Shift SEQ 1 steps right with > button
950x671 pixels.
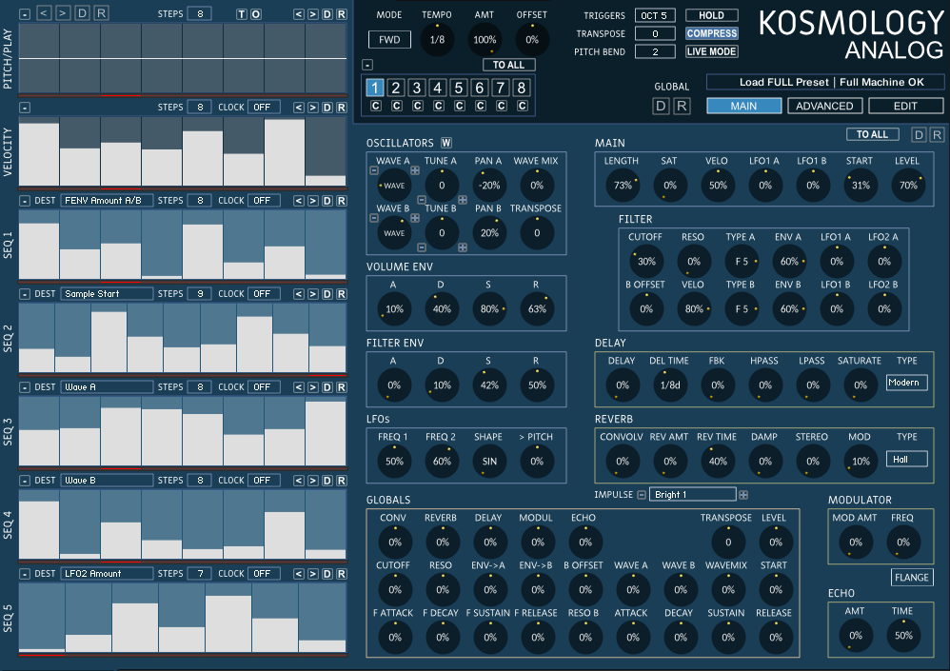click(312, 201)
